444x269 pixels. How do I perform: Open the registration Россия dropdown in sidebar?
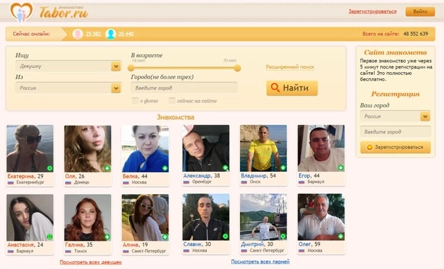395,116
